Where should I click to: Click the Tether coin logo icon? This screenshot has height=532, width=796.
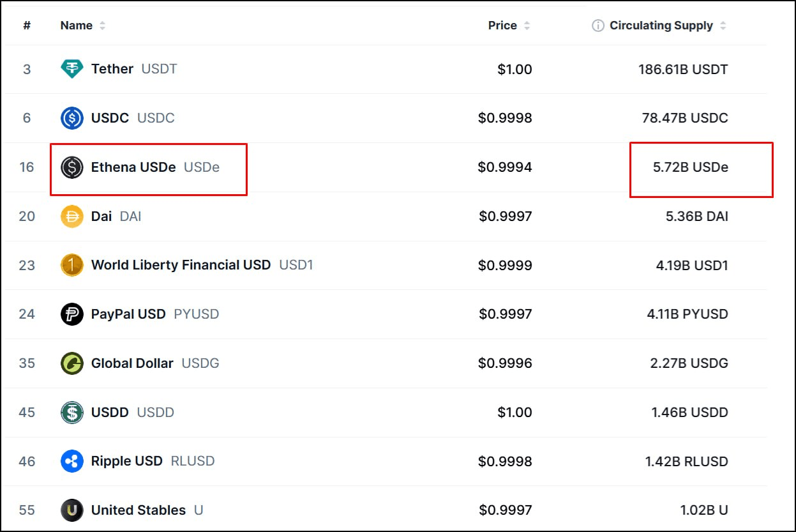(x=71, y=69)
